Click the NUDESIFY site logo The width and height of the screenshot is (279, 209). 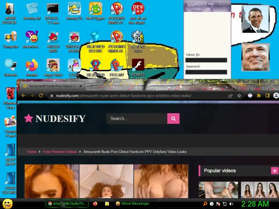[55, 119]
